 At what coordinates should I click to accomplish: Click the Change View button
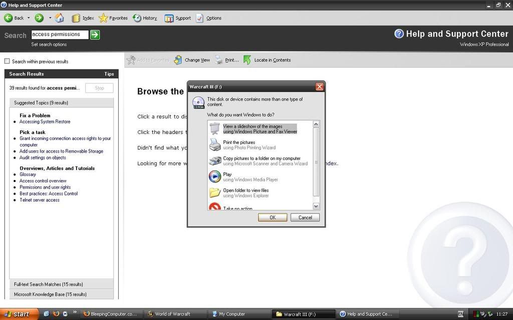tap(192, 60)
